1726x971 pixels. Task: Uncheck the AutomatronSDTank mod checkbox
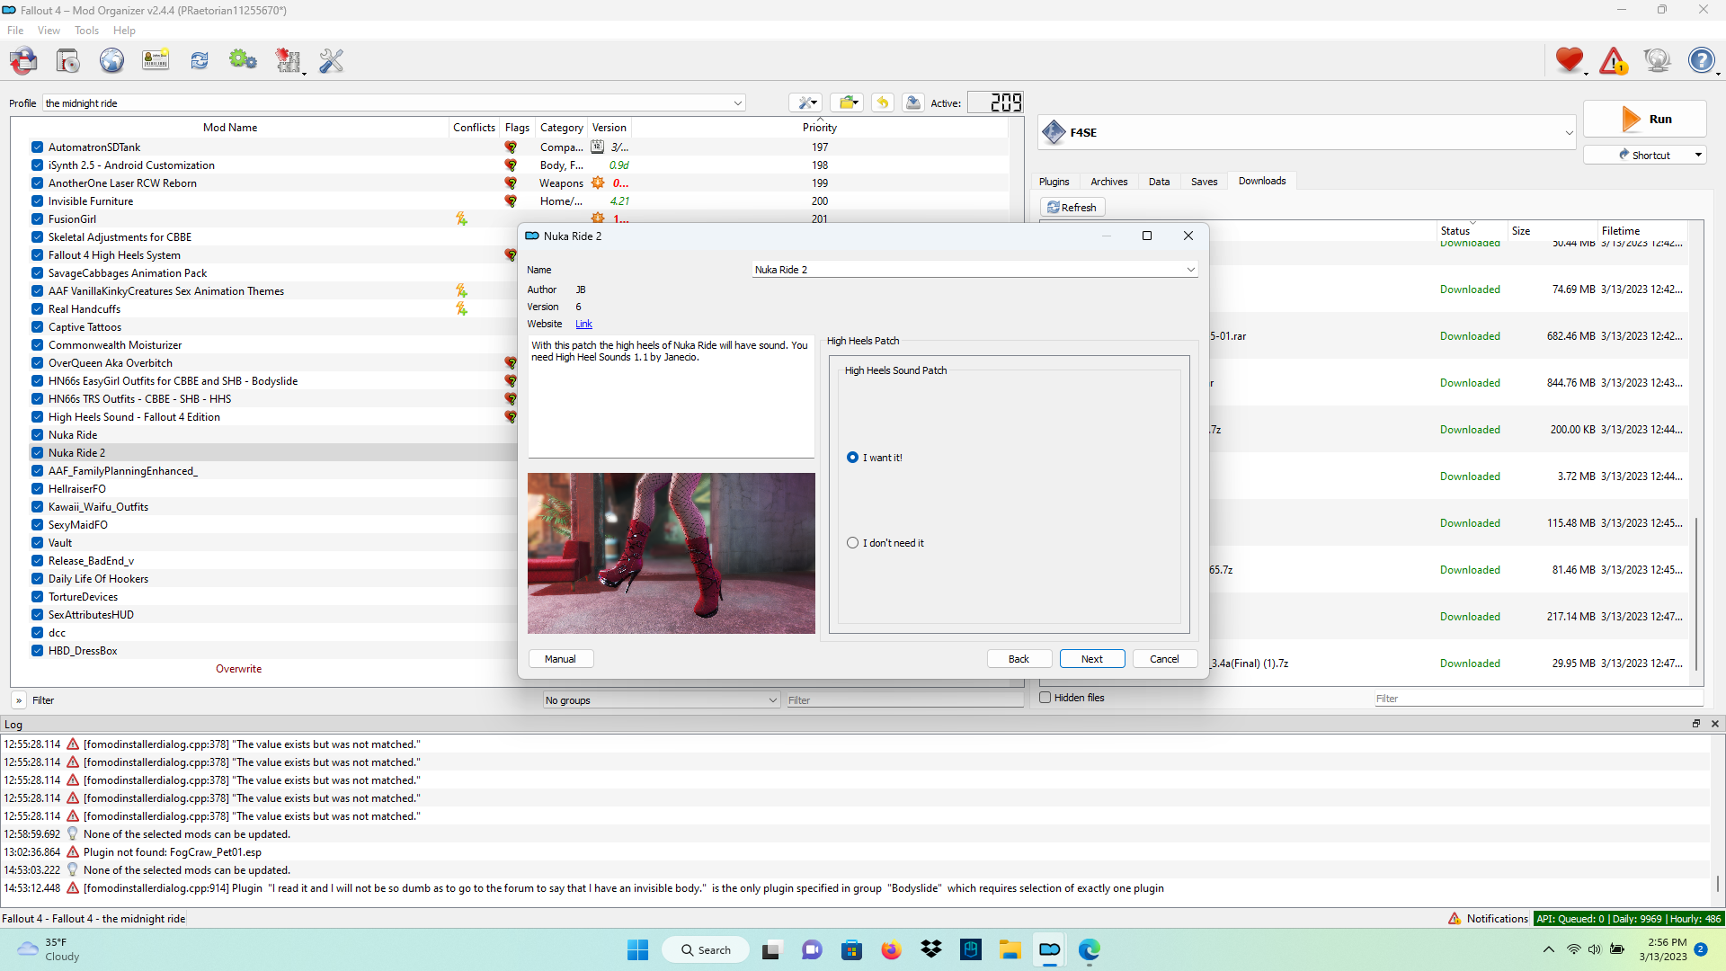pos(37,147)
